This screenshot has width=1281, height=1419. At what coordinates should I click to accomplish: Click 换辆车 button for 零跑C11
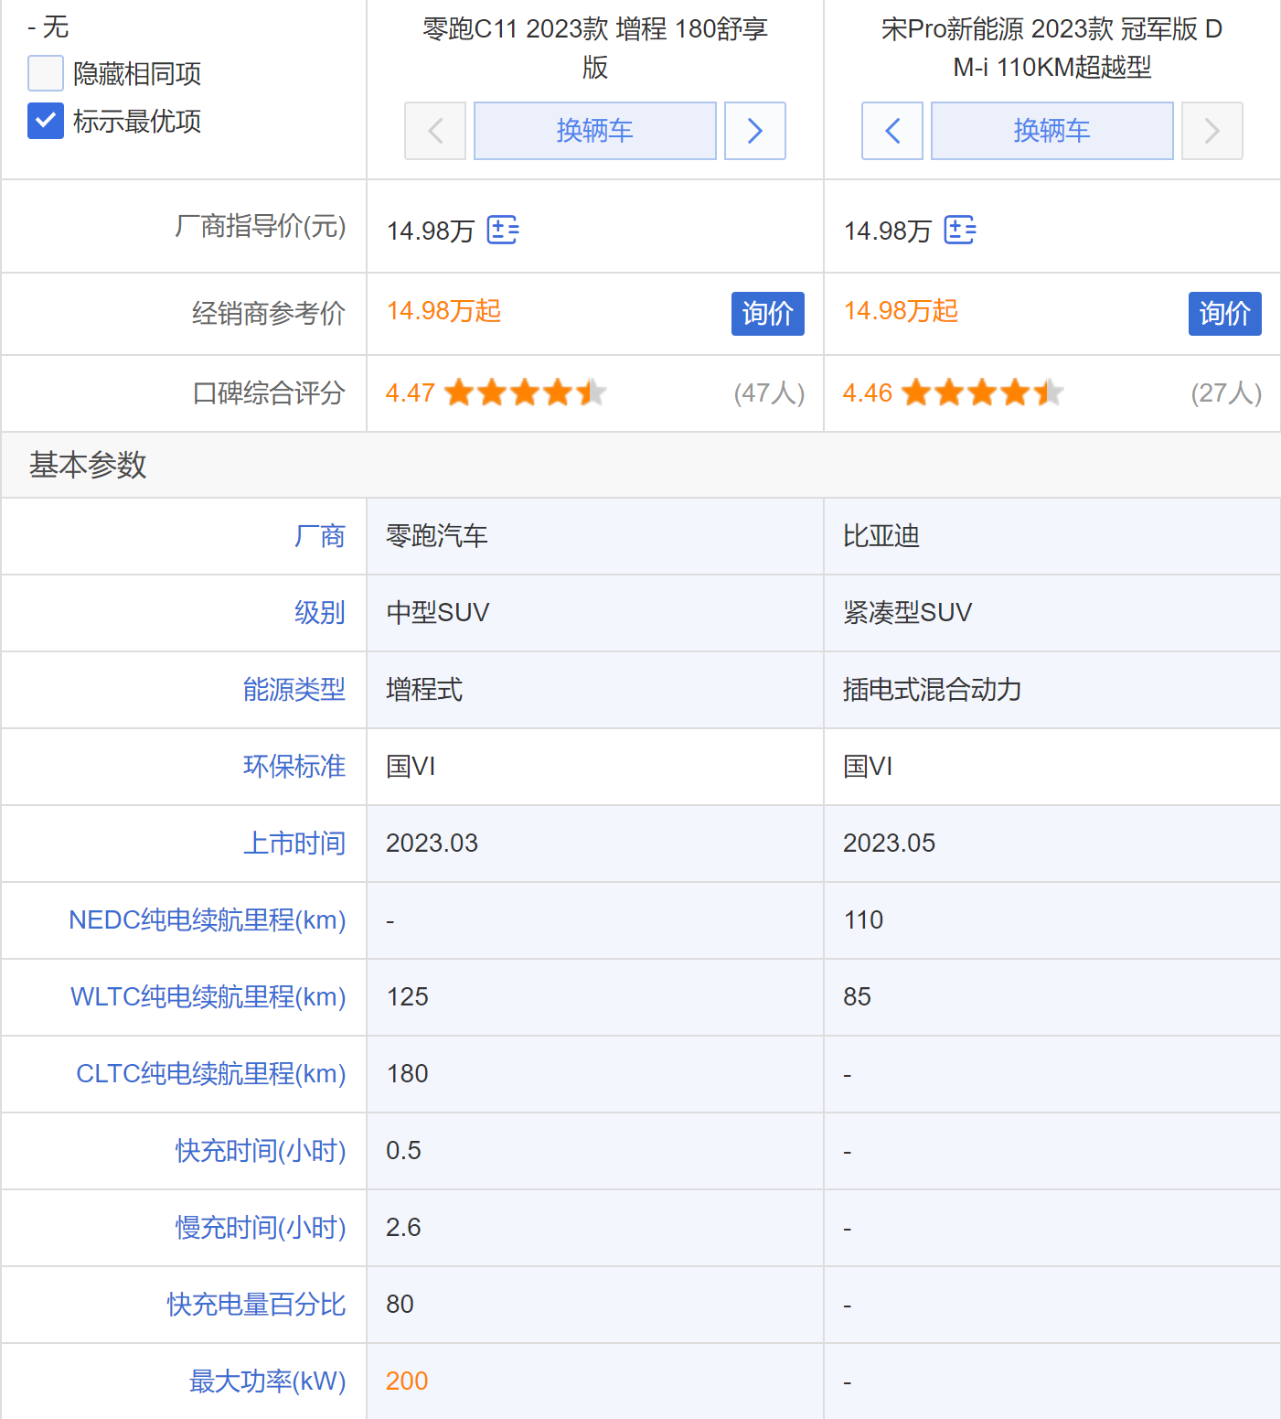594,131
